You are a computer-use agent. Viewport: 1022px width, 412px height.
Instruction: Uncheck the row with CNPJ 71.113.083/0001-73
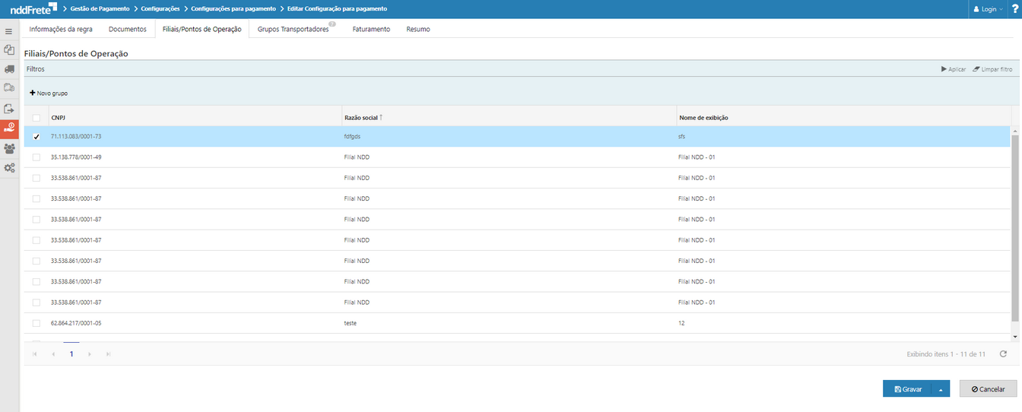click(x=36, y=137)
